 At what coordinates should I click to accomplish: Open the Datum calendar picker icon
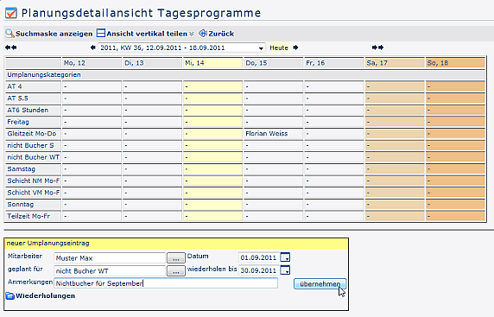[x=285, y=257]
